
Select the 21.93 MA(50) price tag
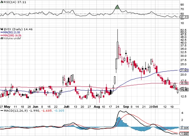coord(184,70)
